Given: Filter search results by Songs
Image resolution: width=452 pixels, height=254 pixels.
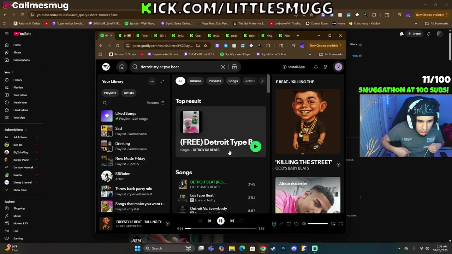Looking at the screenshot, I should pos(233,81).
